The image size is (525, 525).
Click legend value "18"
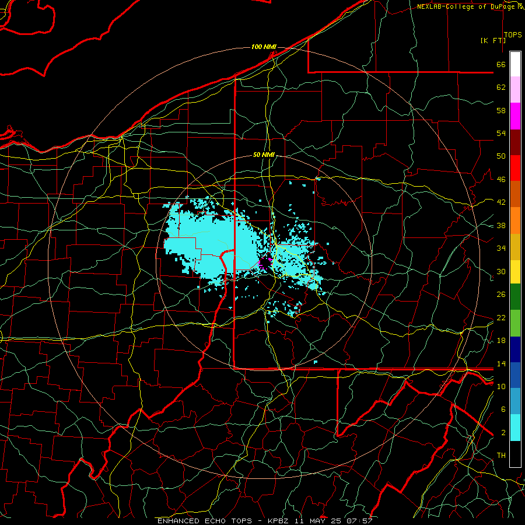point(501,341)
